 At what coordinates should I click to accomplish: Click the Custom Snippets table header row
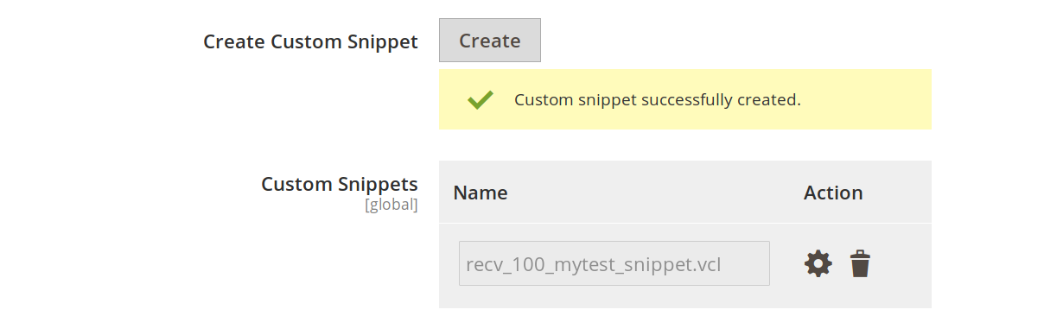[685, 192]
